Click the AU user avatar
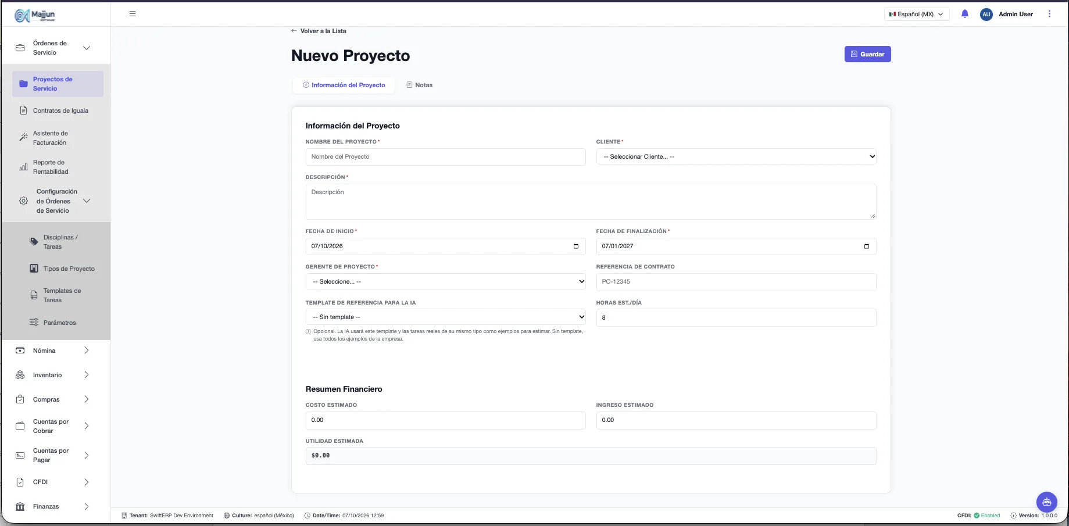The height and width of the screenshot is (526, 1069). [x=986, y=14]
